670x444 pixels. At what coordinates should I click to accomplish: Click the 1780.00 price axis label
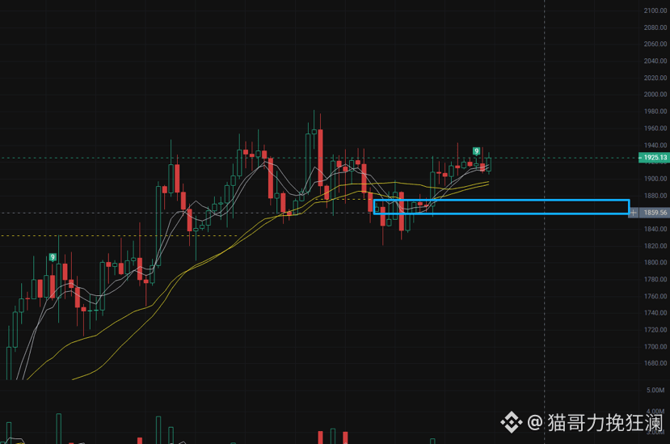655,279
